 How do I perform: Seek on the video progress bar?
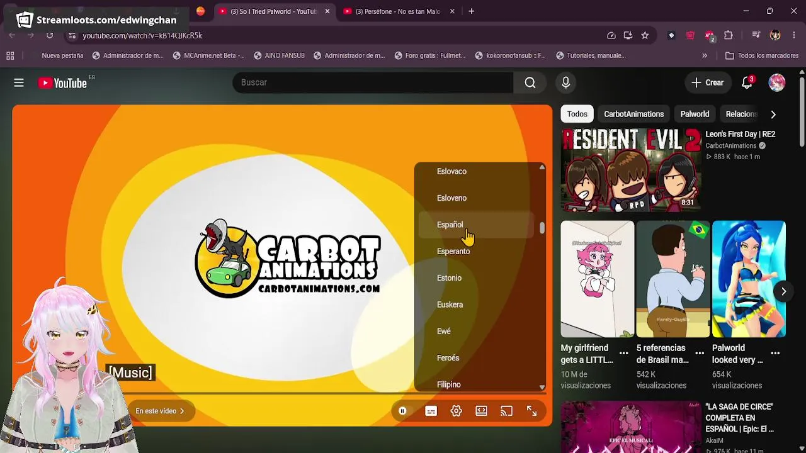(x=334, y=394)
